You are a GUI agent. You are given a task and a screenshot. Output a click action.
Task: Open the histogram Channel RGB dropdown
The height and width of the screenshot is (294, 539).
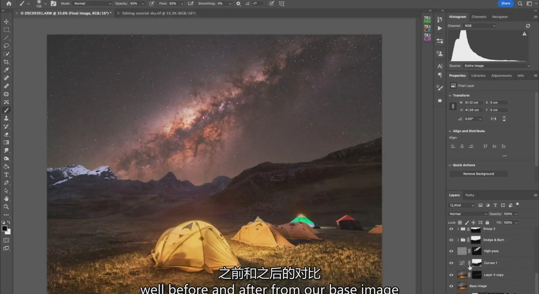coord(479,26)
